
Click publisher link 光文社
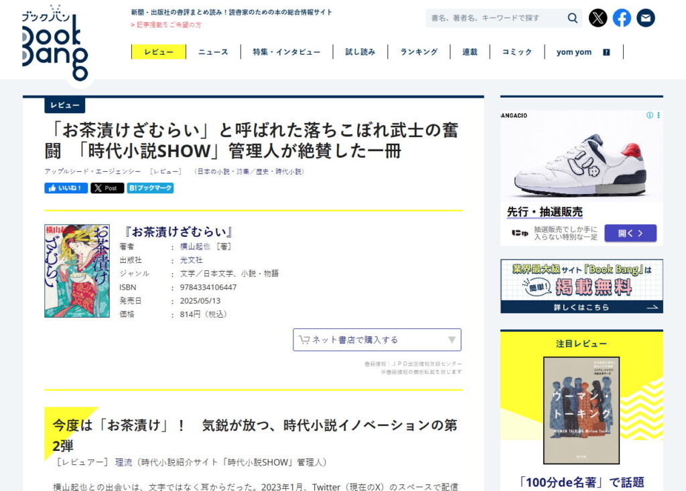pyautogui.click(x=191, y=260)
